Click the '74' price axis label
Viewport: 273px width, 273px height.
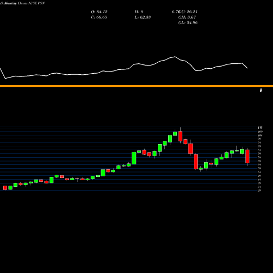(x=259, y=157)
